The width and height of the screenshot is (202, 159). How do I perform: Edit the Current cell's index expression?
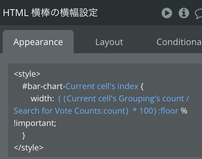tap(102, 86)
